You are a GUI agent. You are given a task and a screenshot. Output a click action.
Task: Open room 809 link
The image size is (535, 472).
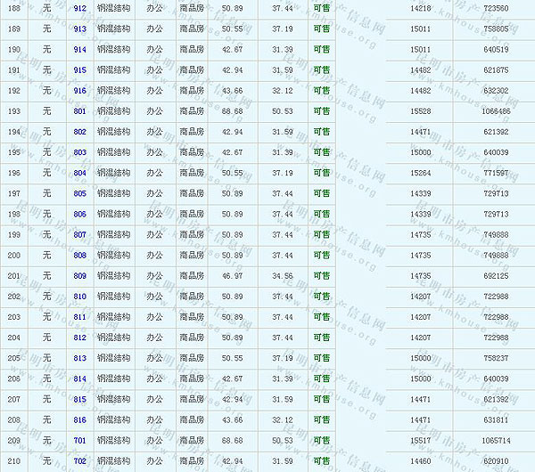pos(80,276)
